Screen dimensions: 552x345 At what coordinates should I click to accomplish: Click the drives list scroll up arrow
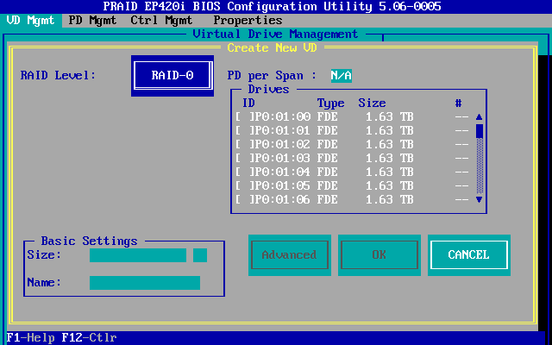click(x=480, y=117)
